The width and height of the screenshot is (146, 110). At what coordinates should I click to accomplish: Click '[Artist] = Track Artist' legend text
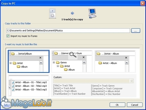[x=64, y=88]
